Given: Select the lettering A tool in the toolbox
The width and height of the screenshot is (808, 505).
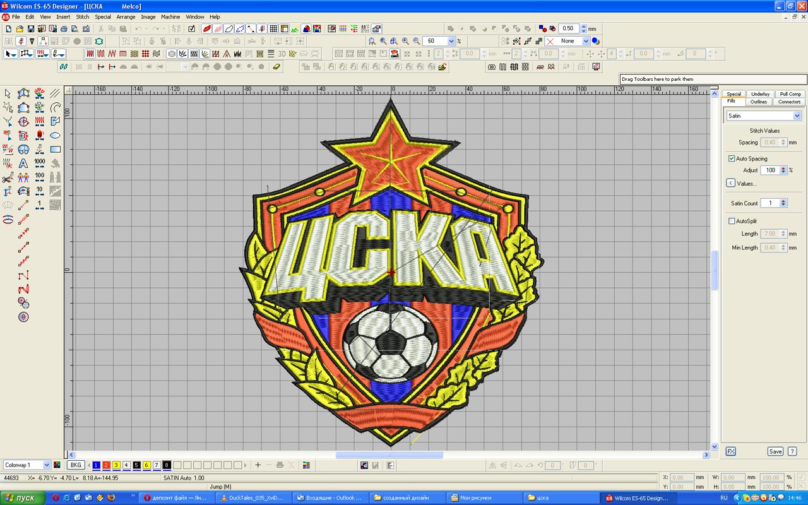Looking at the screenshot, I should 23,163.
